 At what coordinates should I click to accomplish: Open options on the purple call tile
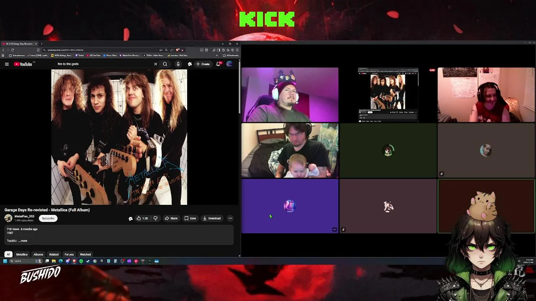pos(334,230)
